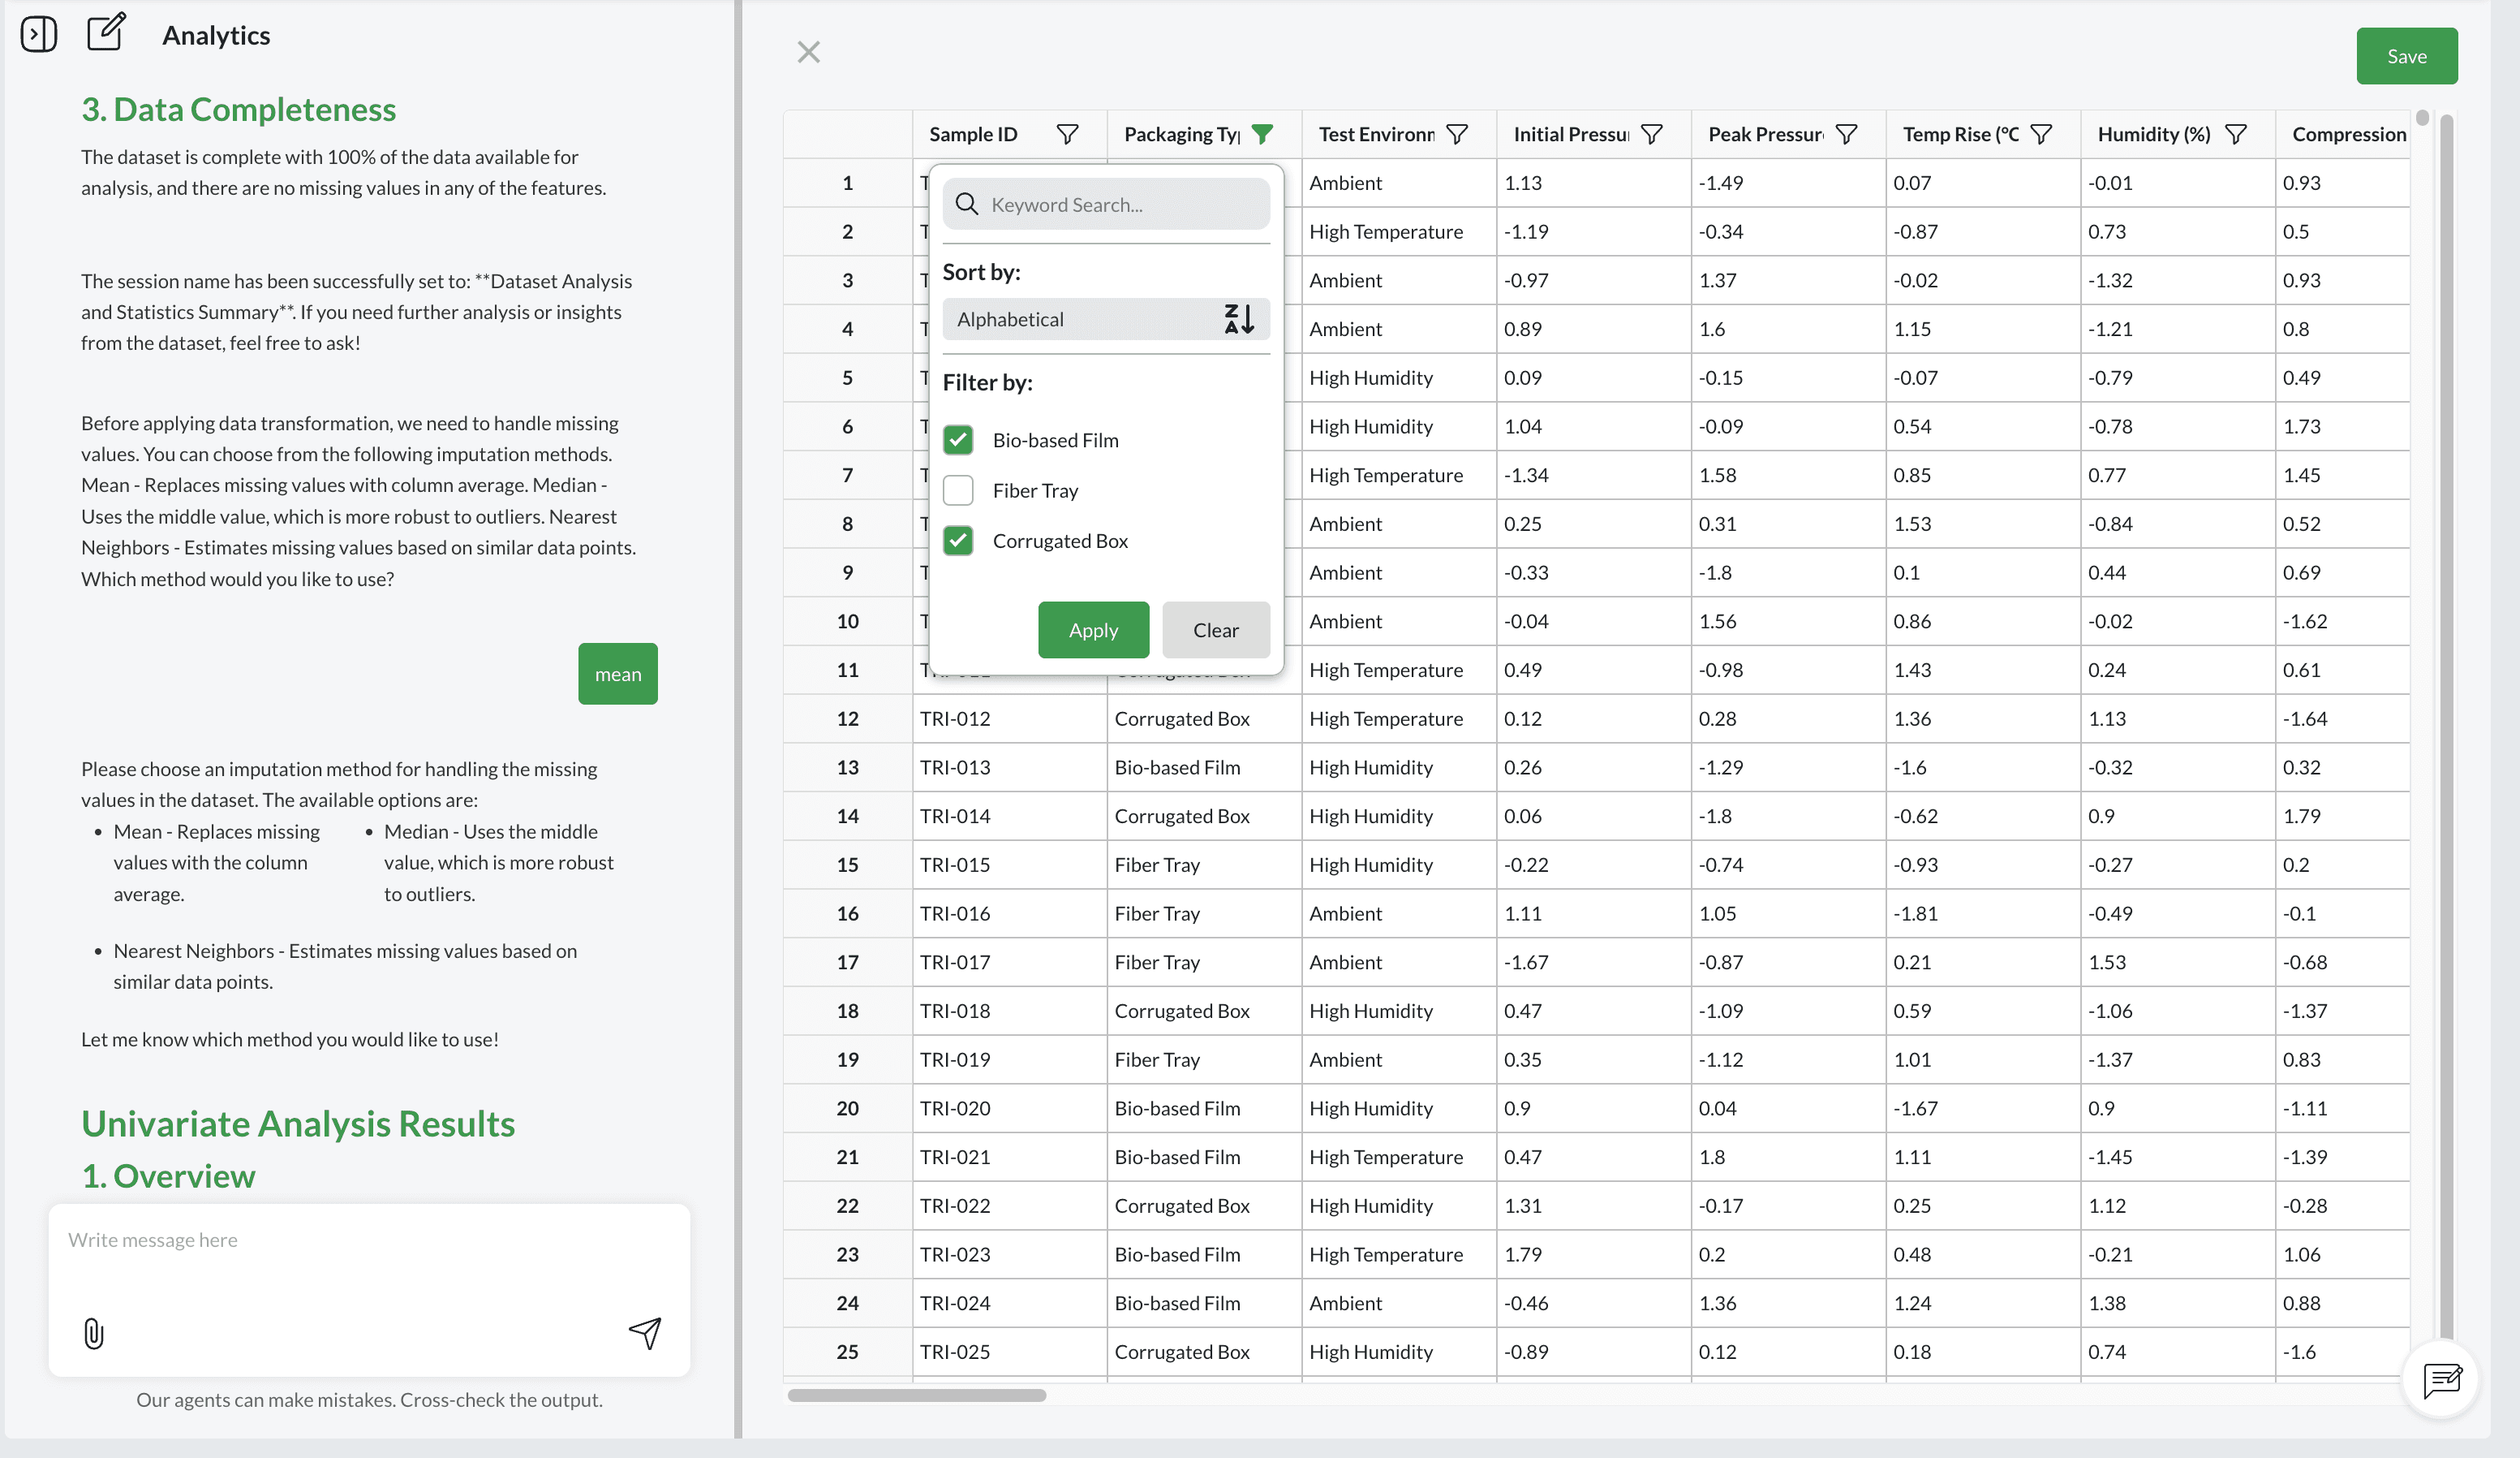Image resolution: width=2520 pixels, height=1458 pixels.
Task: Open the Initial Pressure column filter icon
Action: click(x=1652, y=133)
